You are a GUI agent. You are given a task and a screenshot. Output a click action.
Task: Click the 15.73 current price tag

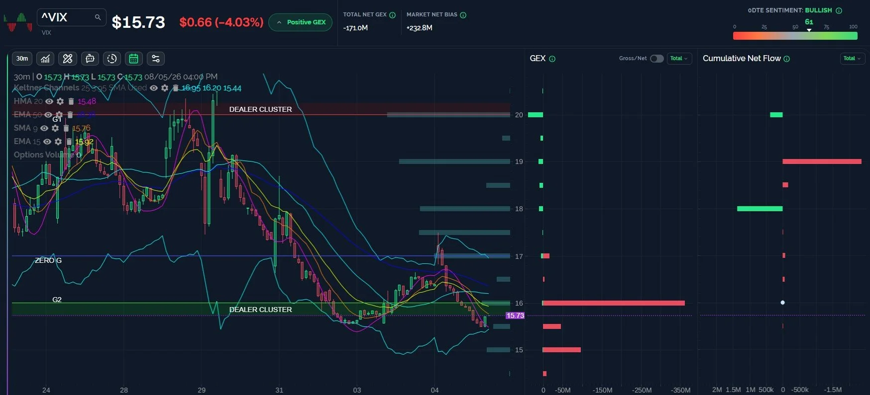(x=515, y=316)
